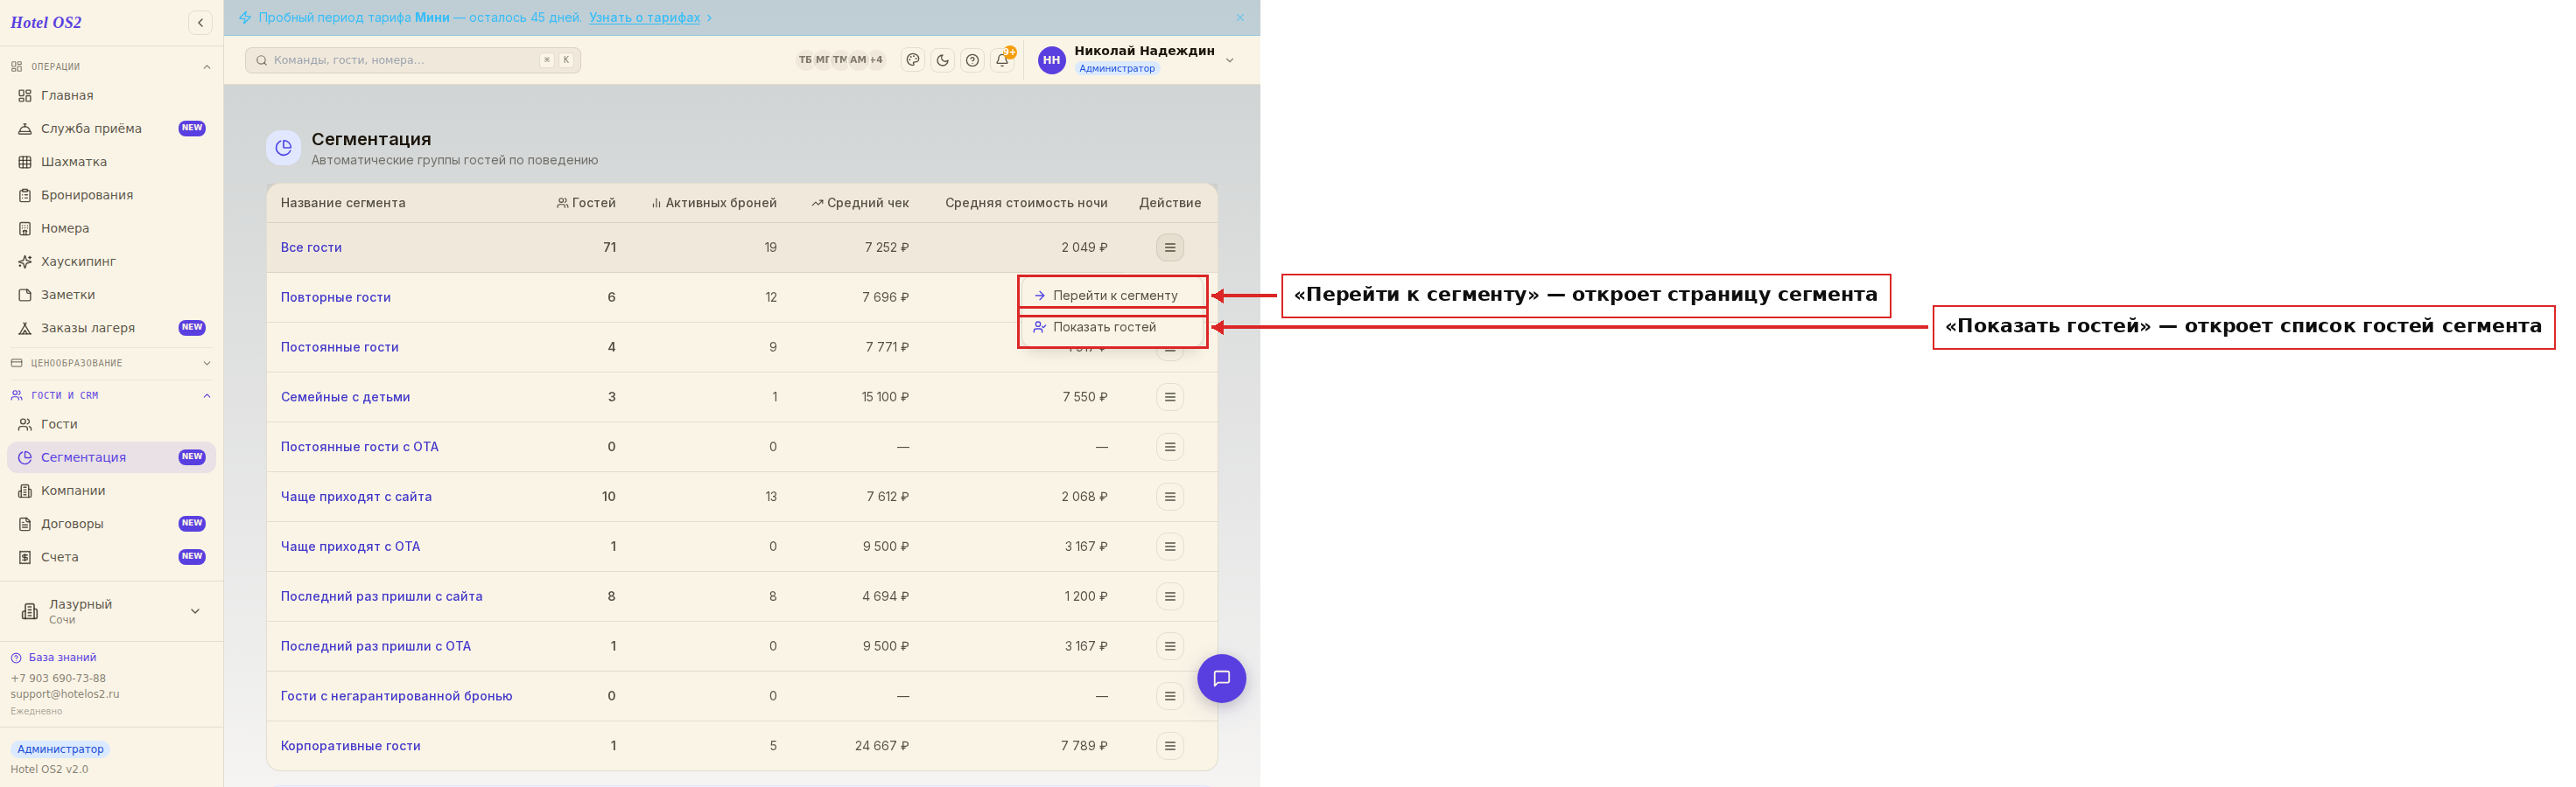
Task: Collapse the sidebar with the chevron button
Action: tap(200, 22)
